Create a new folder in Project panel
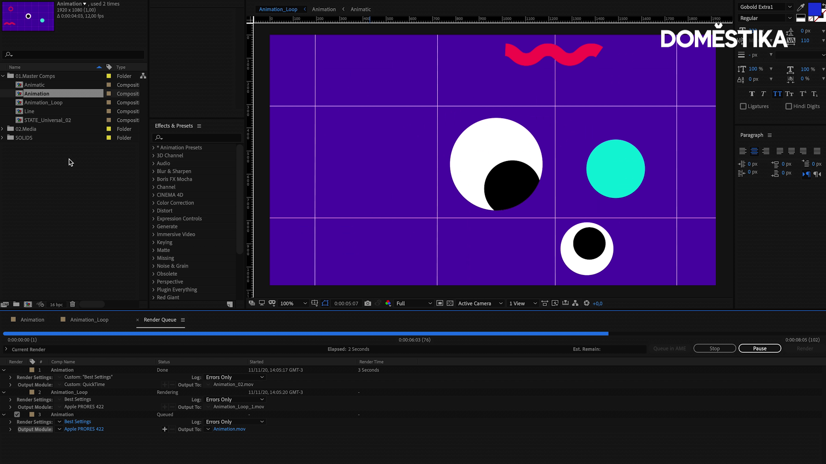This screenshot has height=464, width=826. click(16, 304)
